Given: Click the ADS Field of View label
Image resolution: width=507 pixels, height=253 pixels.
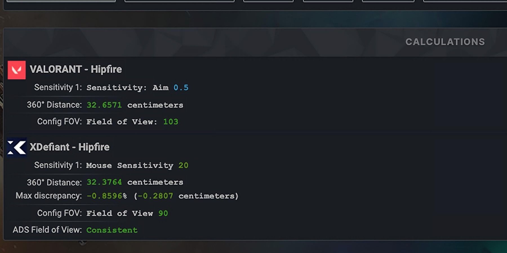Looking at the screenshot, I should point(47,230).
